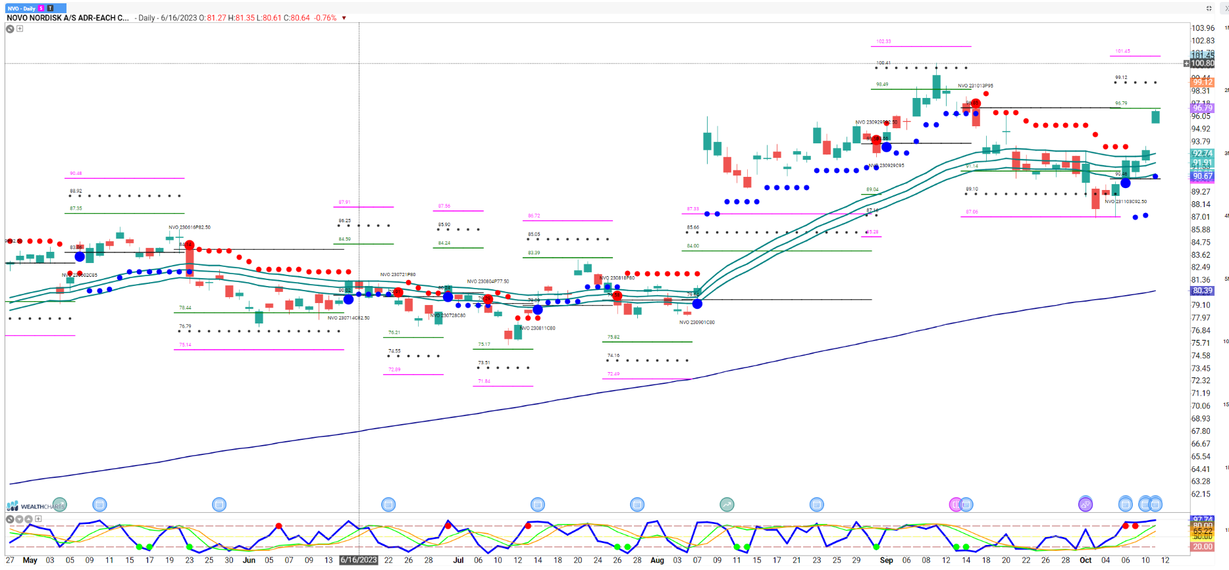Open the purple event icon near Sep 28
1229x570 pixels.
1085,504
